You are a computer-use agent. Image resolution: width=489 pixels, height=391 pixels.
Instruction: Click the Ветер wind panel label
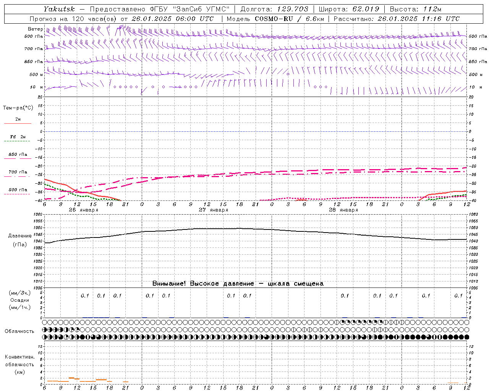pos(35,29)
